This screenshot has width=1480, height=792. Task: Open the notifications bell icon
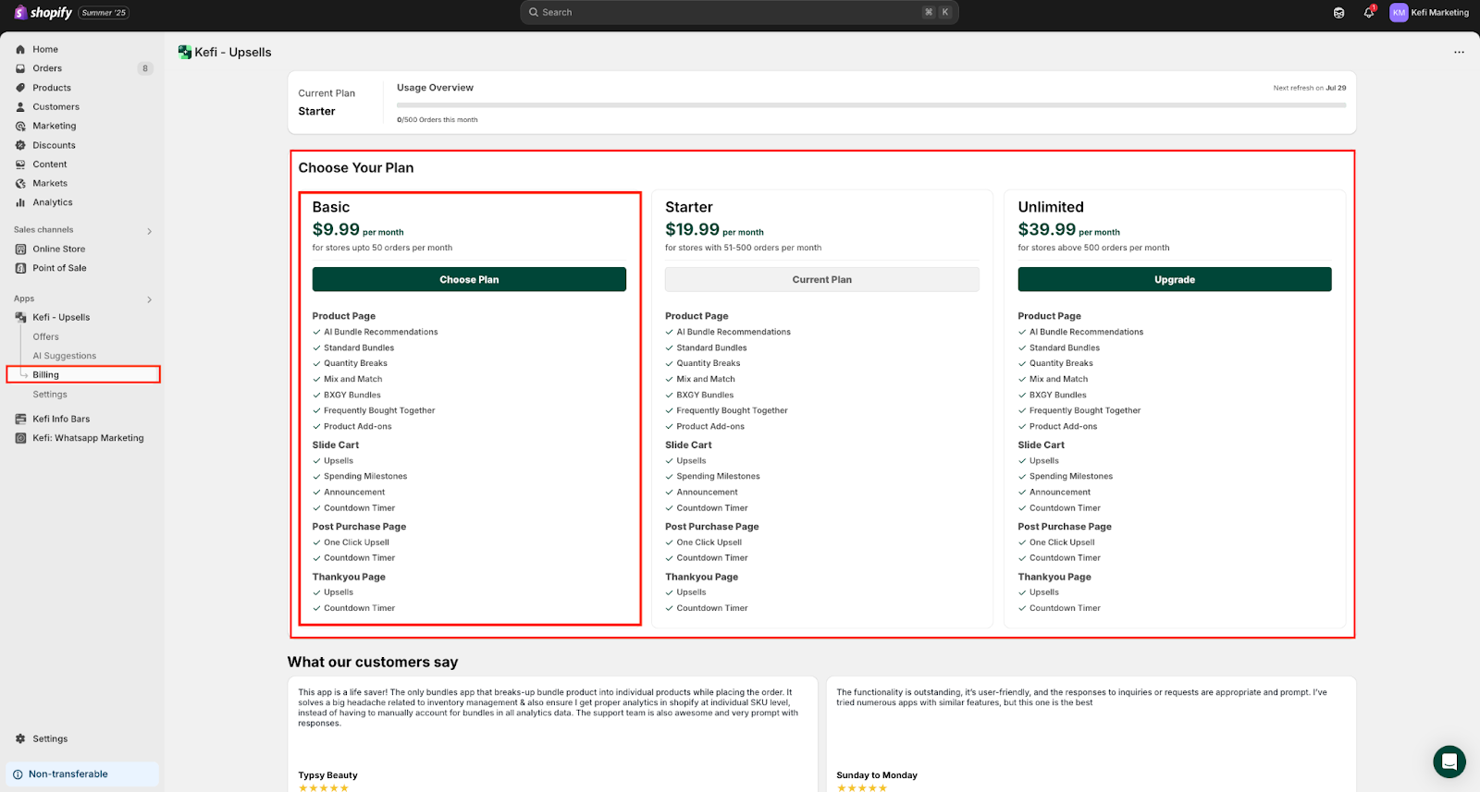1368,13
